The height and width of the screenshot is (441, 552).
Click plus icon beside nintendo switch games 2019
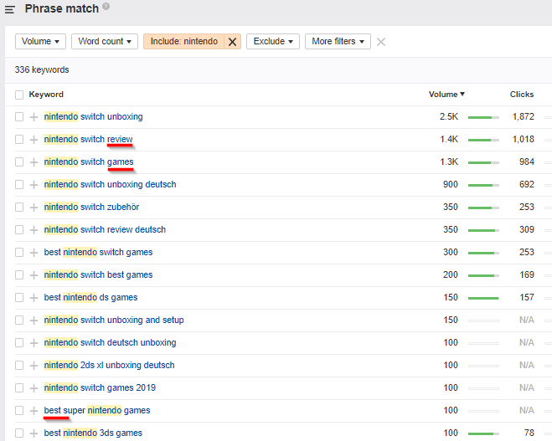coord(34,388)
